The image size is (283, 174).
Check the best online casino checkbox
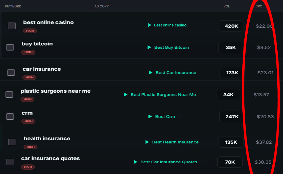pyautogui.click(x=12, y=26)
